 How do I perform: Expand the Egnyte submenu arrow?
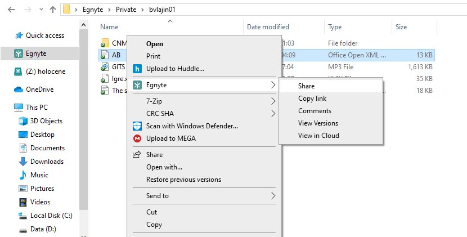point(273,85)
